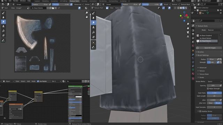This screenshot has height=125, width=223.
Task: Select the Fill tool in image editor
Action: (x=3, y=31)
